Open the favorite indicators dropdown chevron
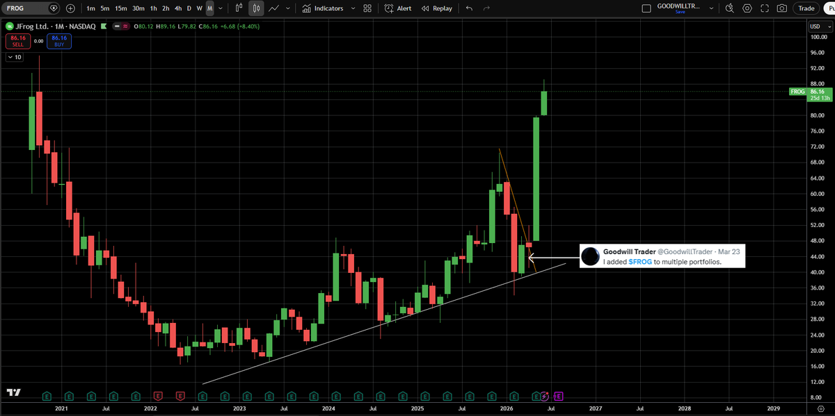 351,8
